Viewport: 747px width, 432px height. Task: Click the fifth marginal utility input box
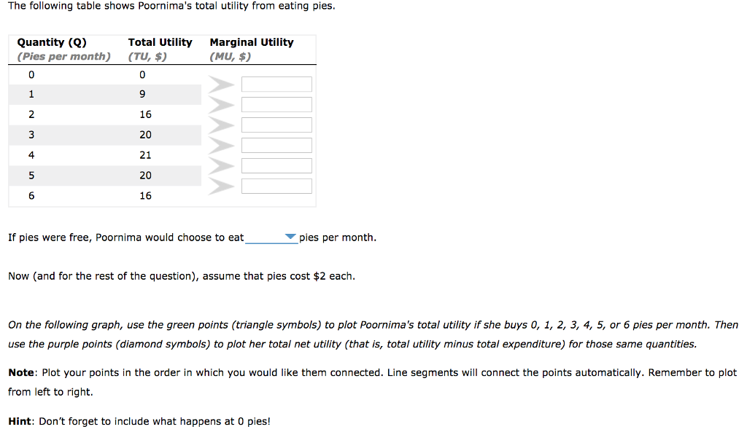pos(276,165)
